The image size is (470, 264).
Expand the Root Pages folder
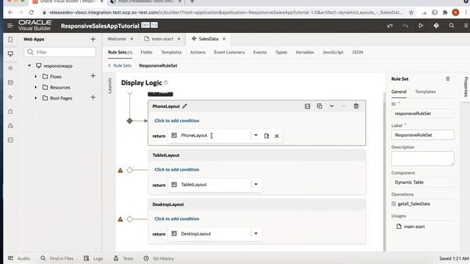(x=36, y=98)
